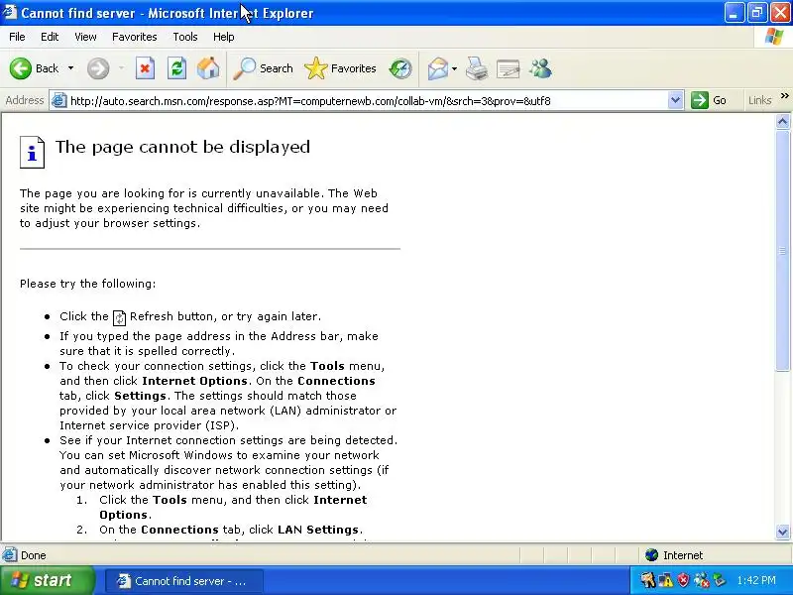Screen dimensions: 793x595
Task: Click the Mail envelope toolbar icon
Action: coord(437,68)
